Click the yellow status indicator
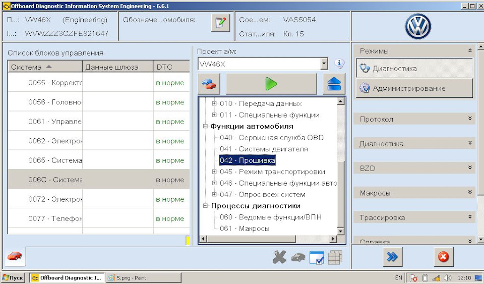The width and height of the screenshot is (484, 284). point(188,241)
